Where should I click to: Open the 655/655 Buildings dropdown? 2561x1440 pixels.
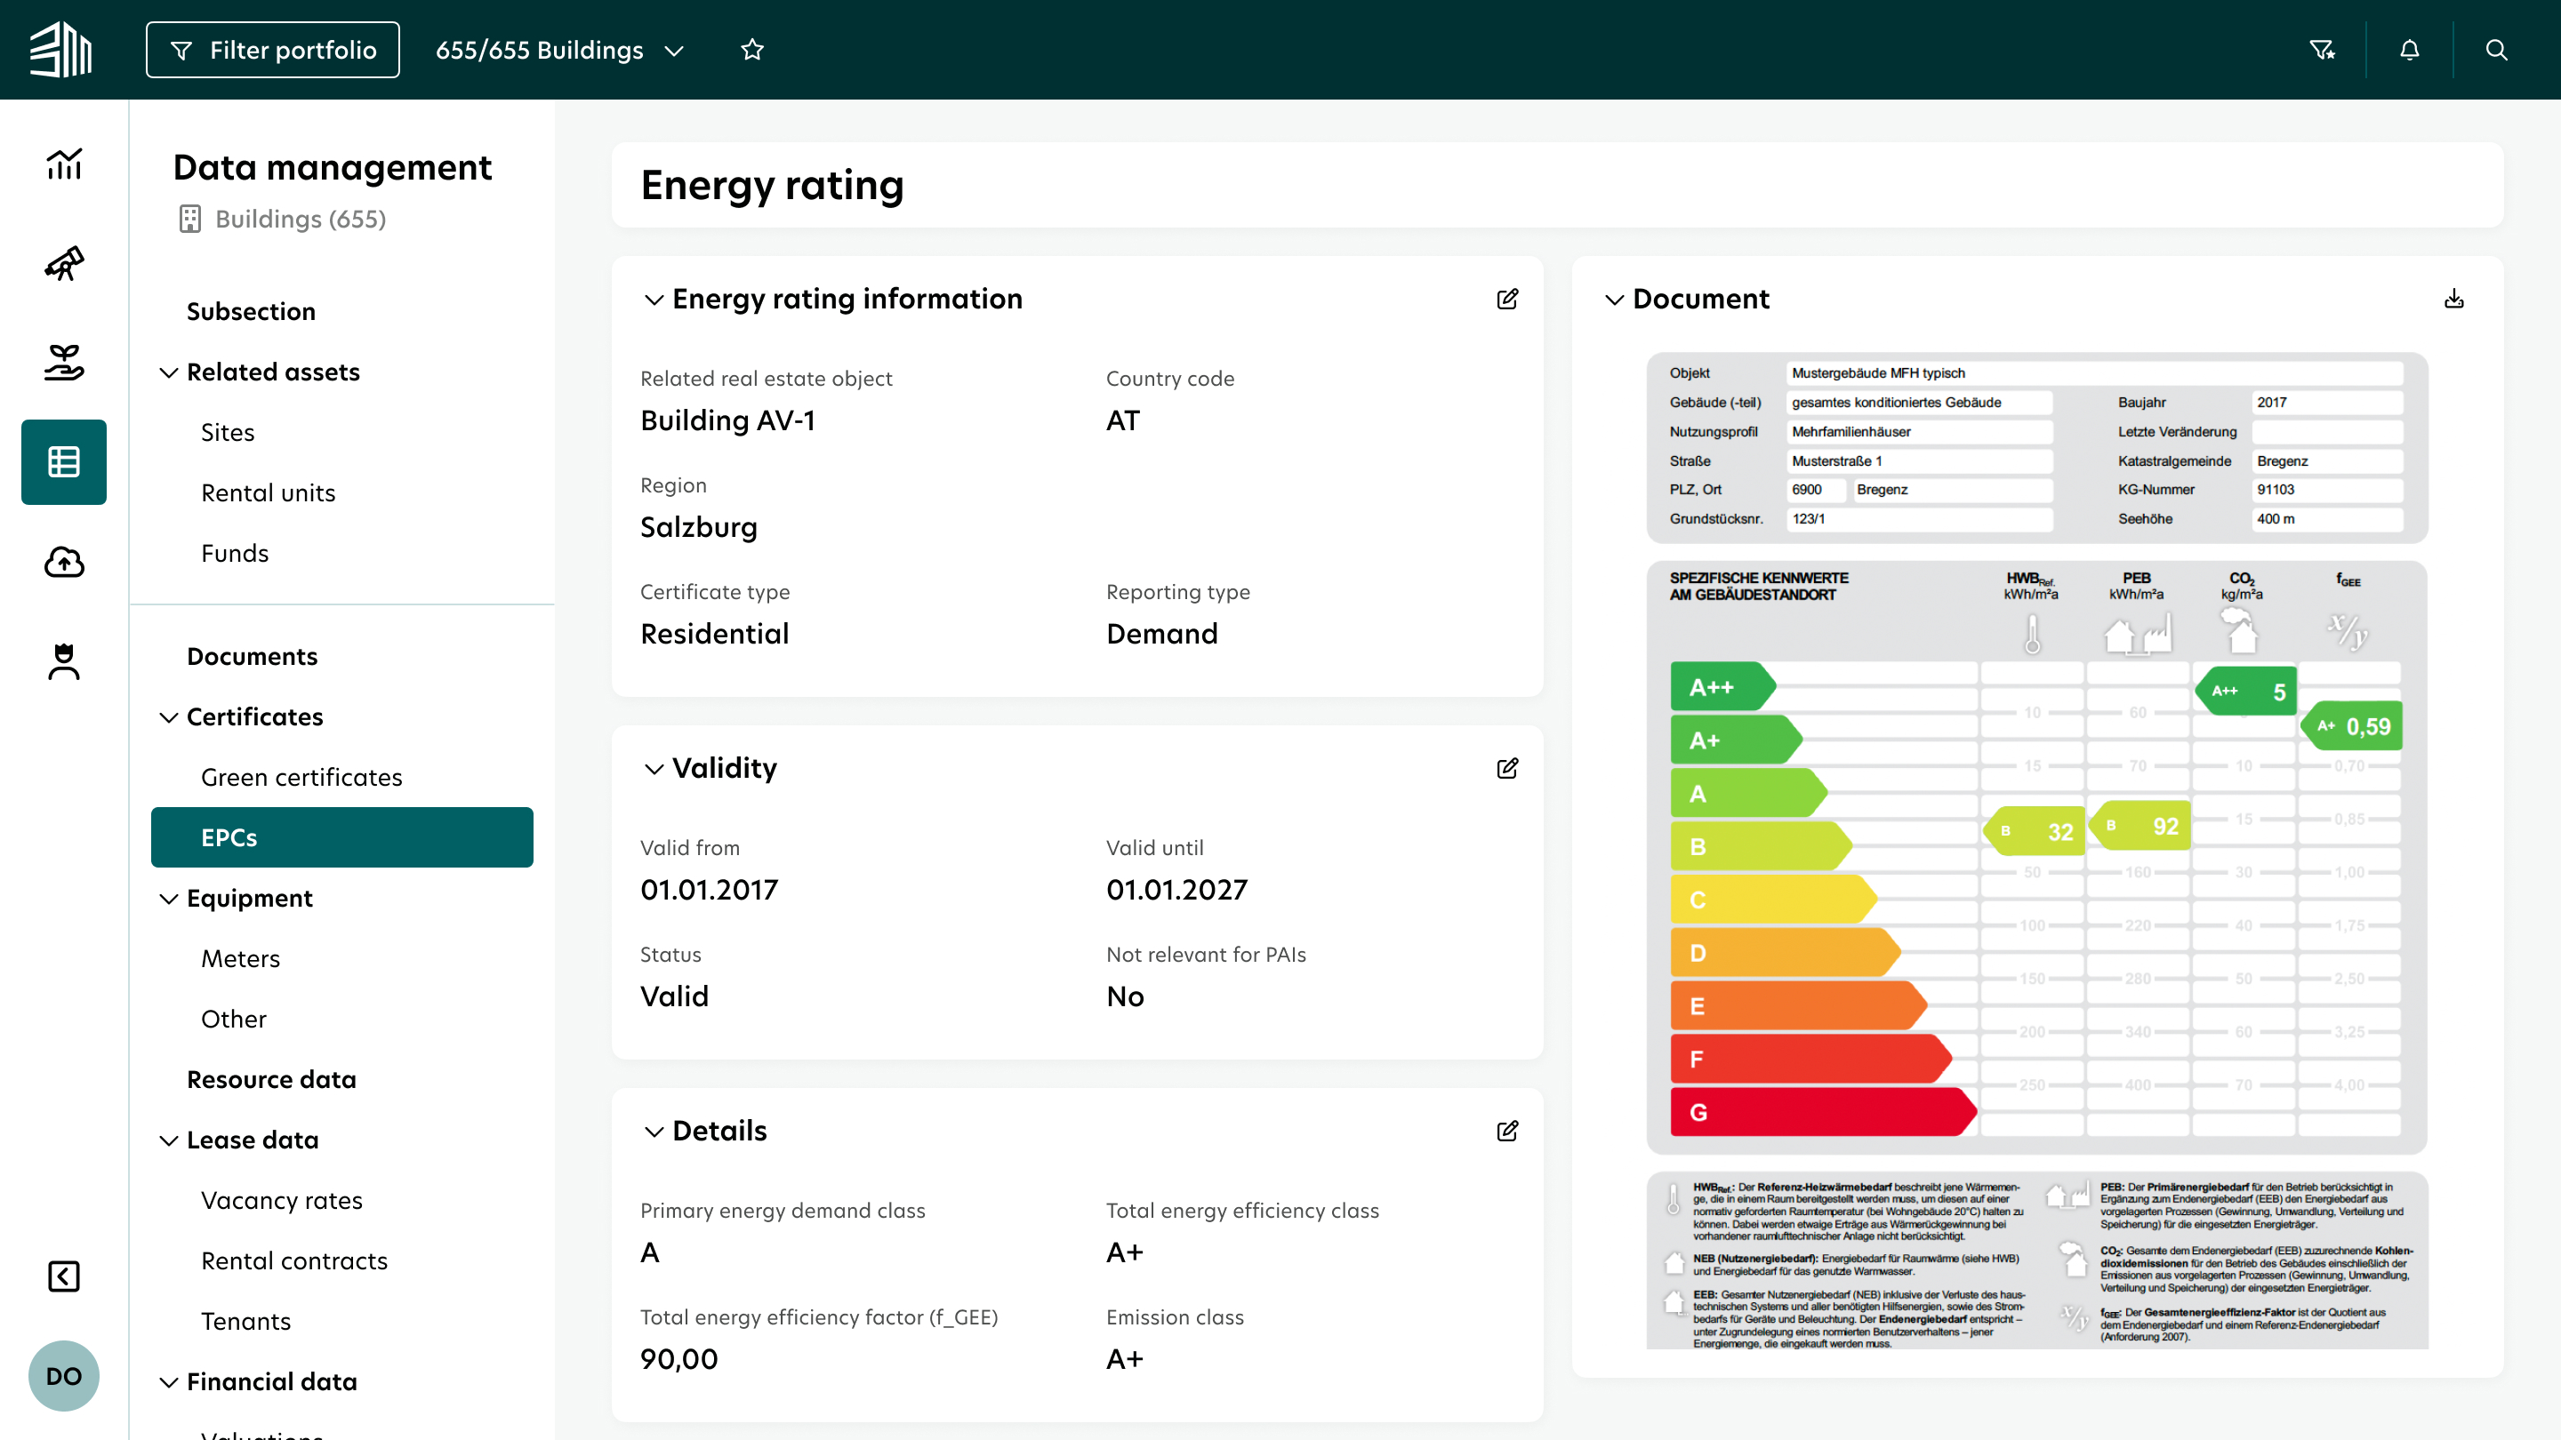(x=559, y=50)
